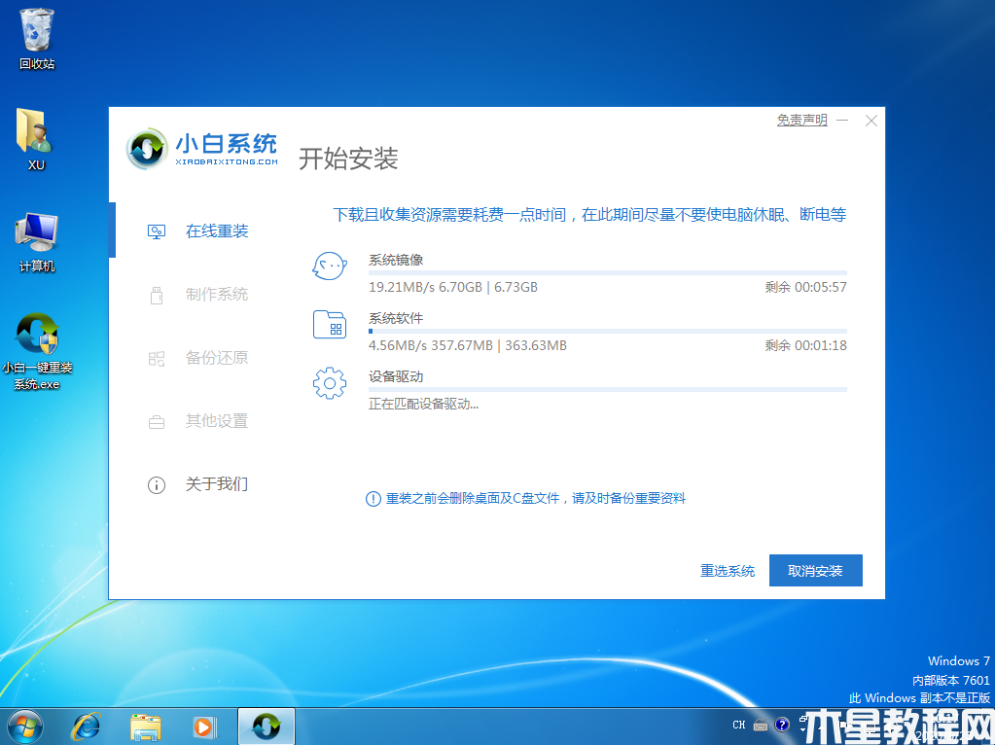
Task: Click the 系统镜像 download progress bar
Action: pos(608,273)
